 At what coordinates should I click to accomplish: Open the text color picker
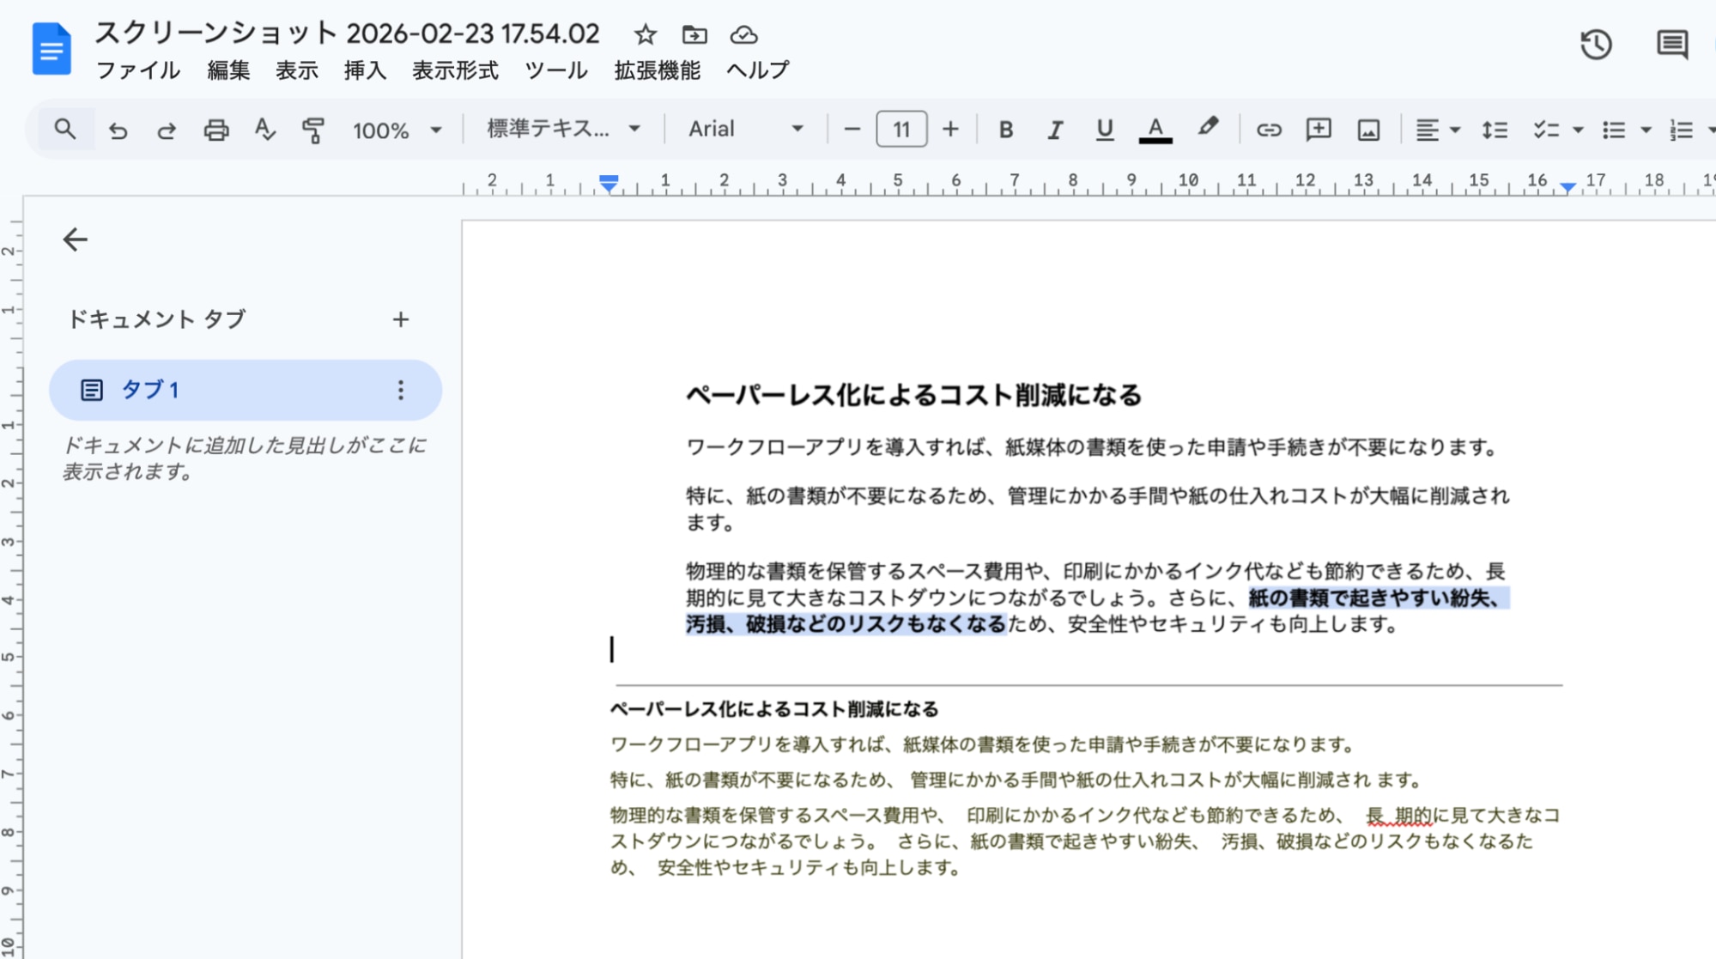[1155, 130]
